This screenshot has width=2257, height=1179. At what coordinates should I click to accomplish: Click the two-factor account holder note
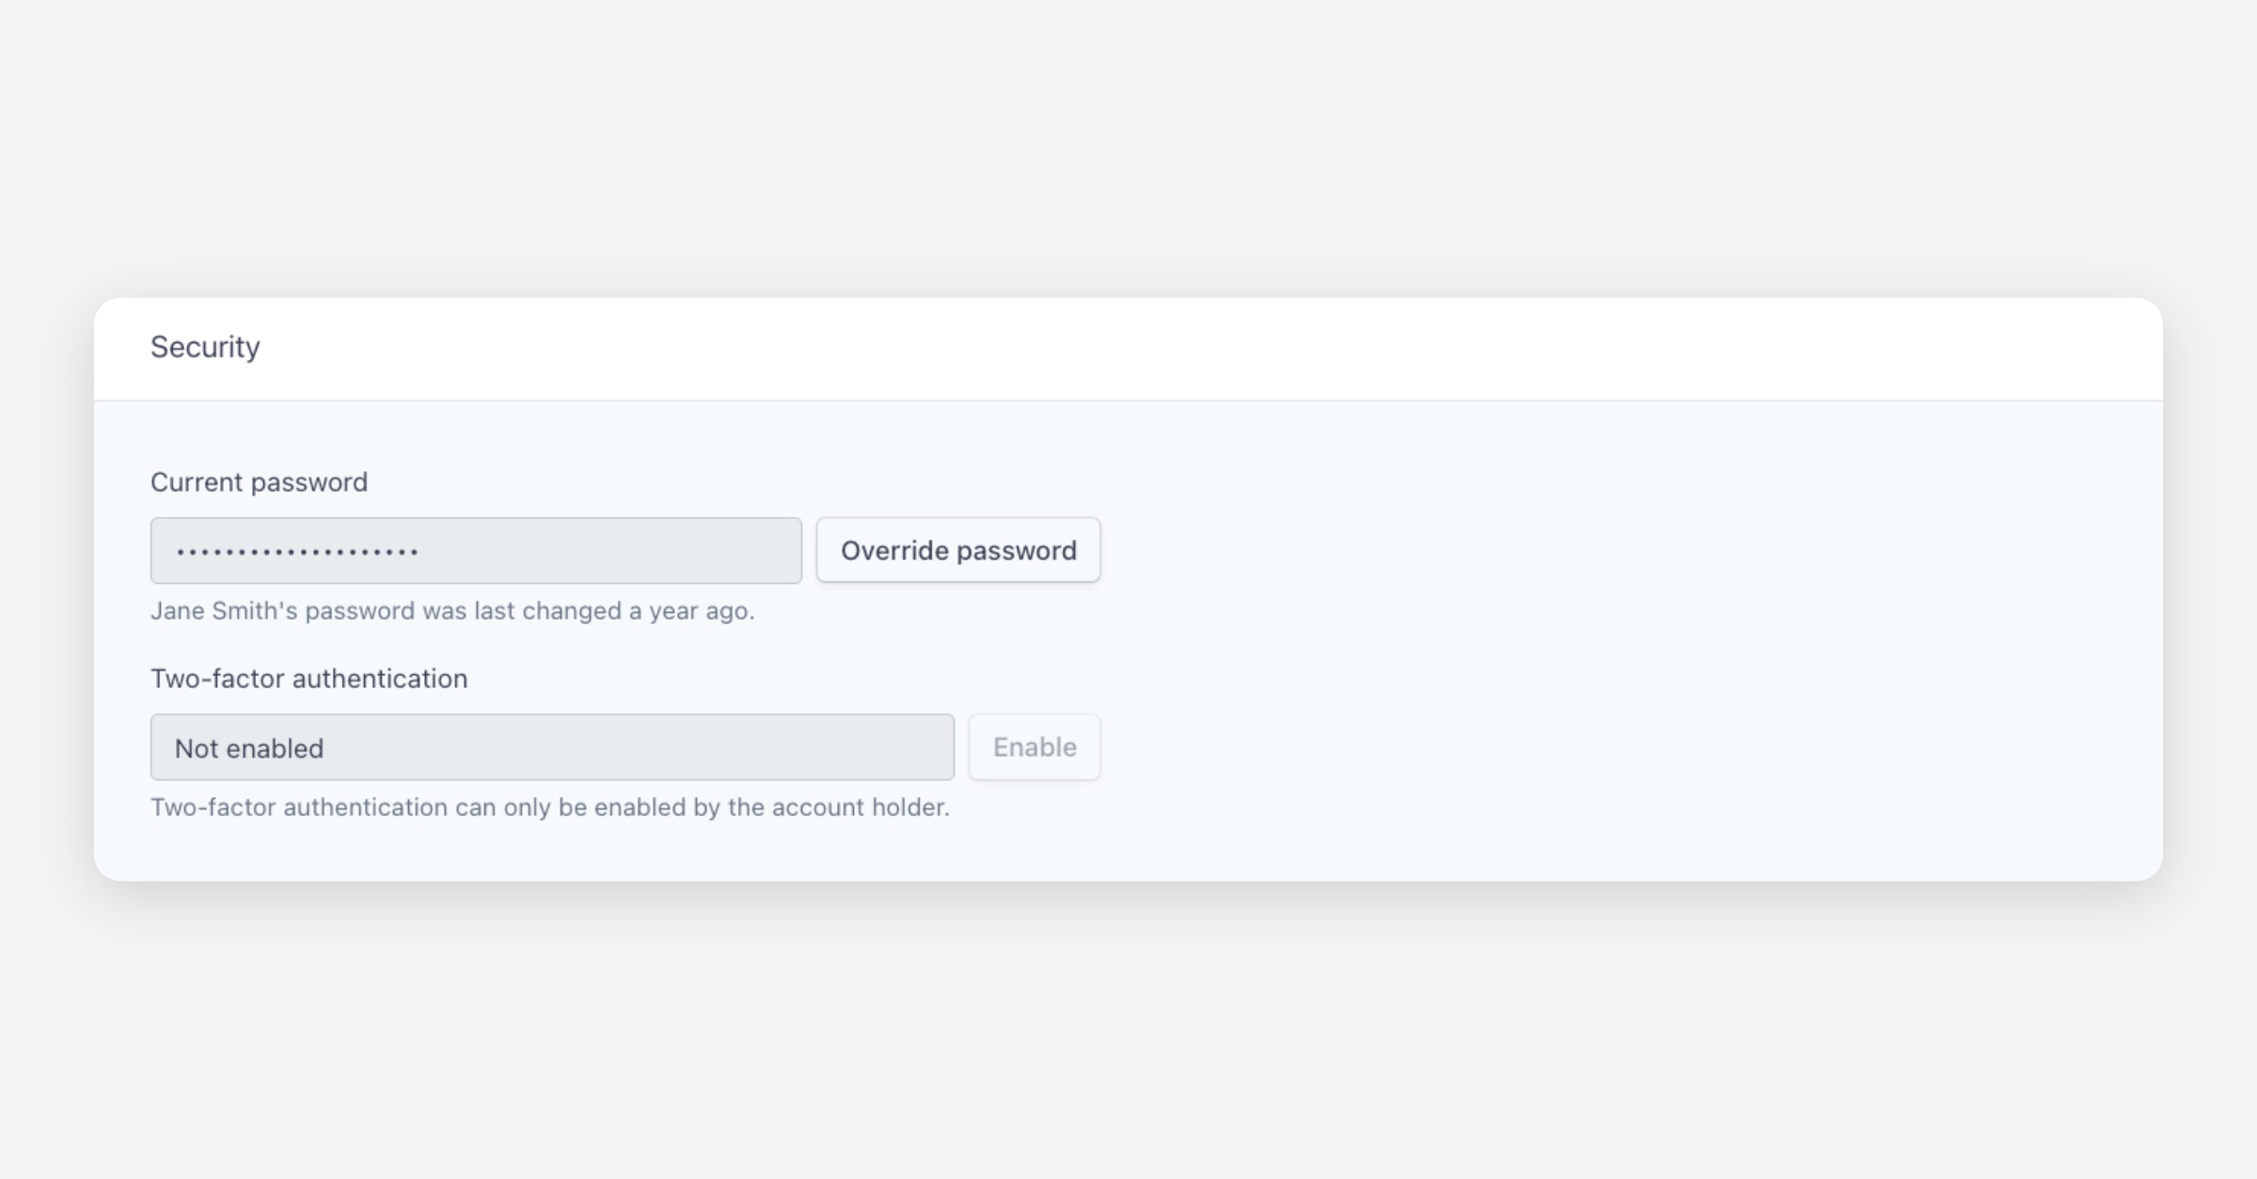coord(550,808)
